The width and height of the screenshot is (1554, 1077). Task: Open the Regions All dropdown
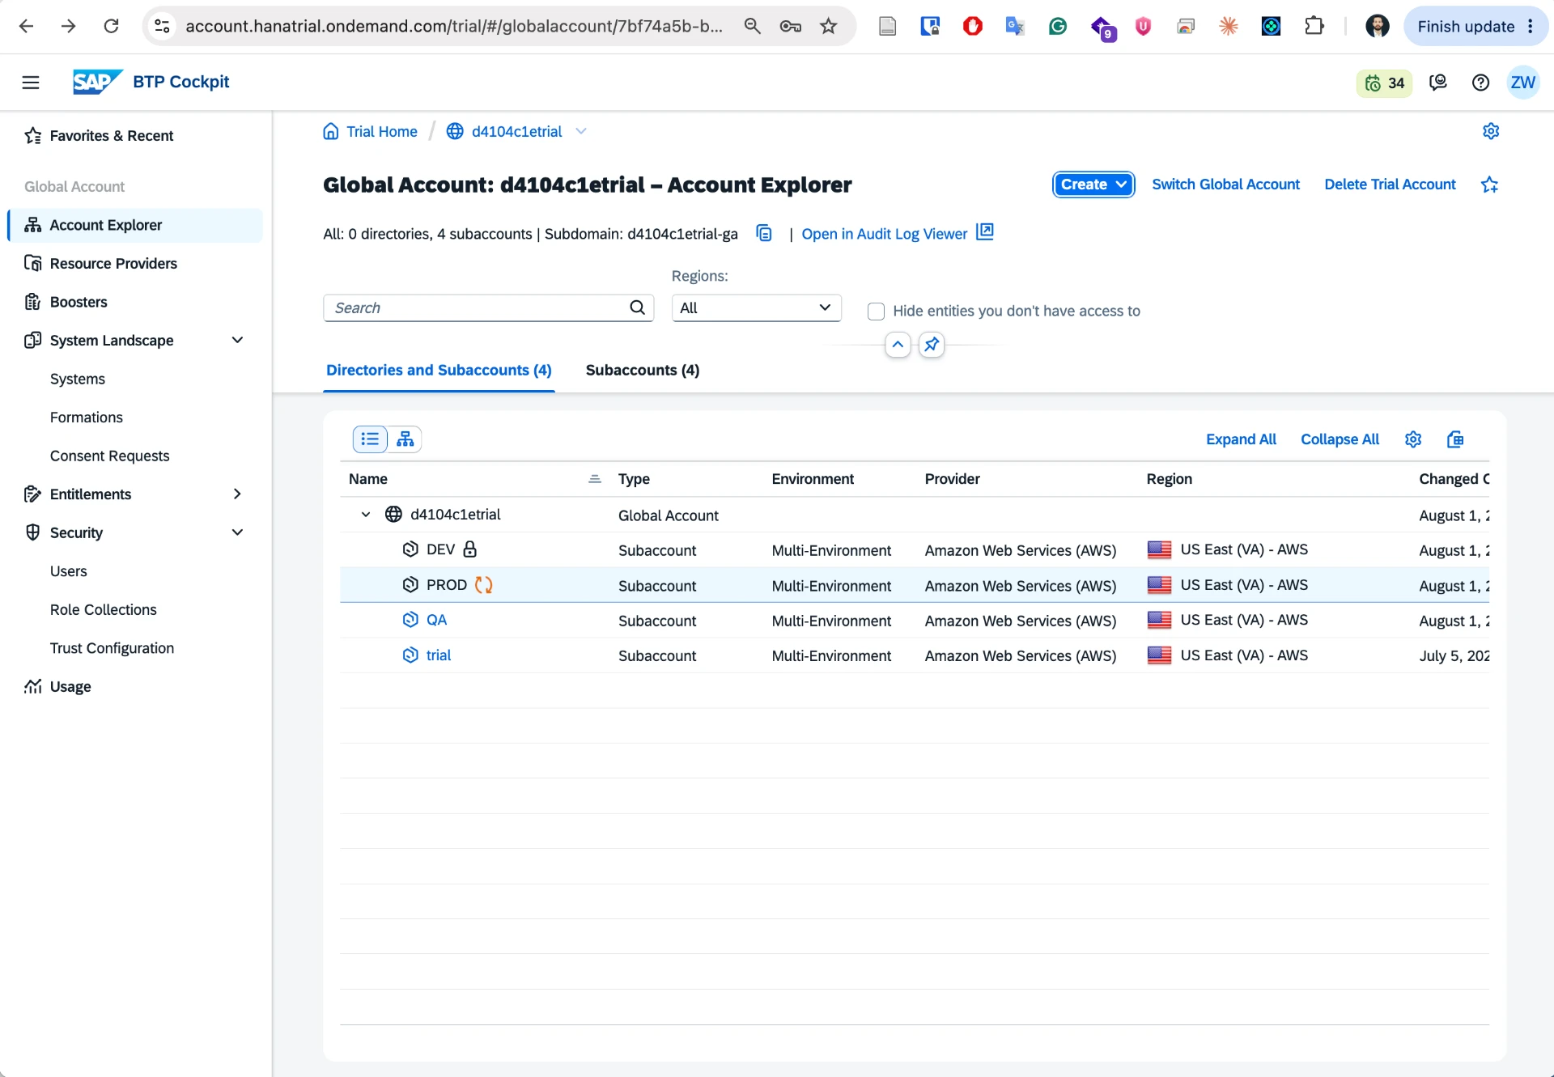756,307
